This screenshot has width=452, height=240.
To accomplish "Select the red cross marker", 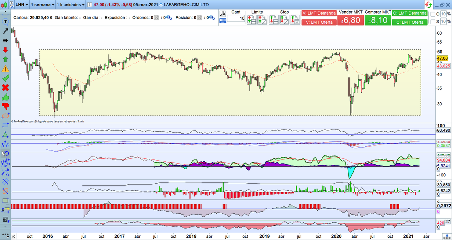I will click(5, 88).
